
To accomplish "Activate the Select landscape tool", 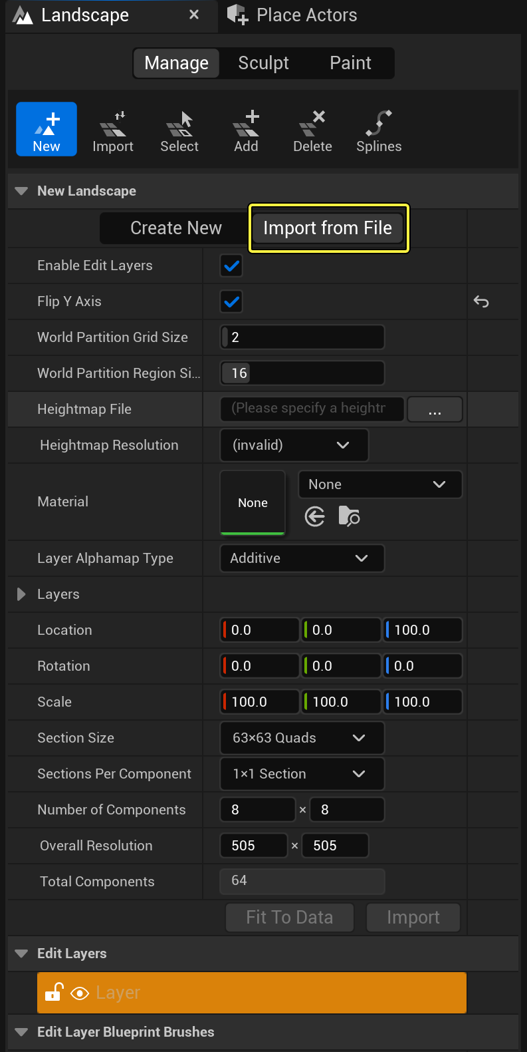I will pos(179,130).
